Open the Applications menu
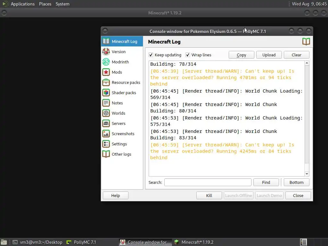The width and height of the screenshot is (328, 246). 23,4
